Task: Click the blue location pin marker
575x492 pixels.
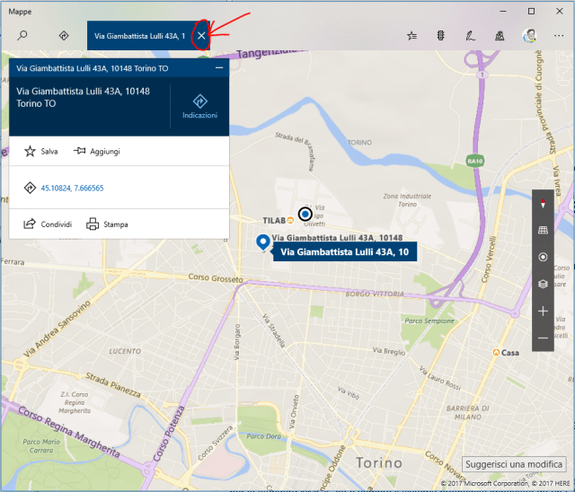Action: click(x=263, y=242)
